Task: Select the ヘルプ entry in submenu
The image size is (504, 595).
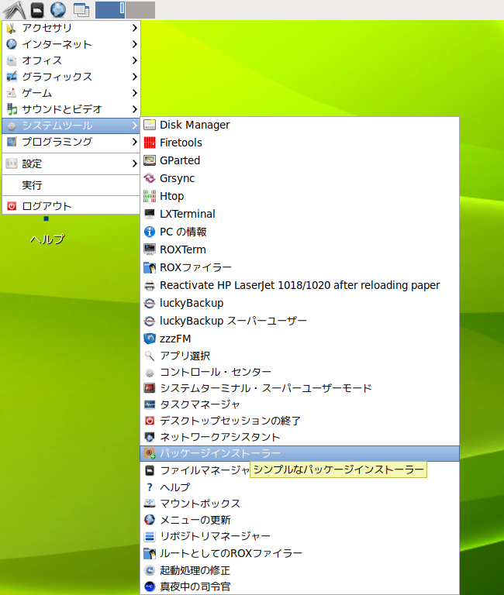Action: point(299,487)
